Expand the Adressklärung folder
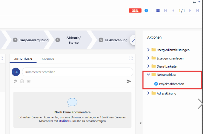 click(x=148, y=93)
